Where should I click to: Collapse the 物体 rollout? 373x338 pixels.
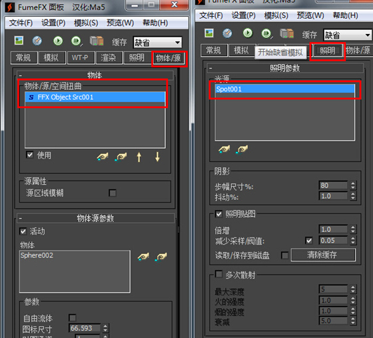click(x=21, y=76)
